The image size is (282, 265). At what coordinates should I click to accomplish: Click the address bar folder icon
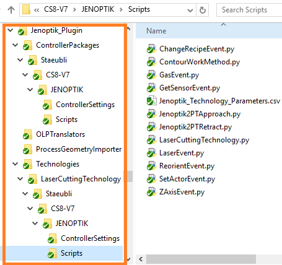click(26, 9)
